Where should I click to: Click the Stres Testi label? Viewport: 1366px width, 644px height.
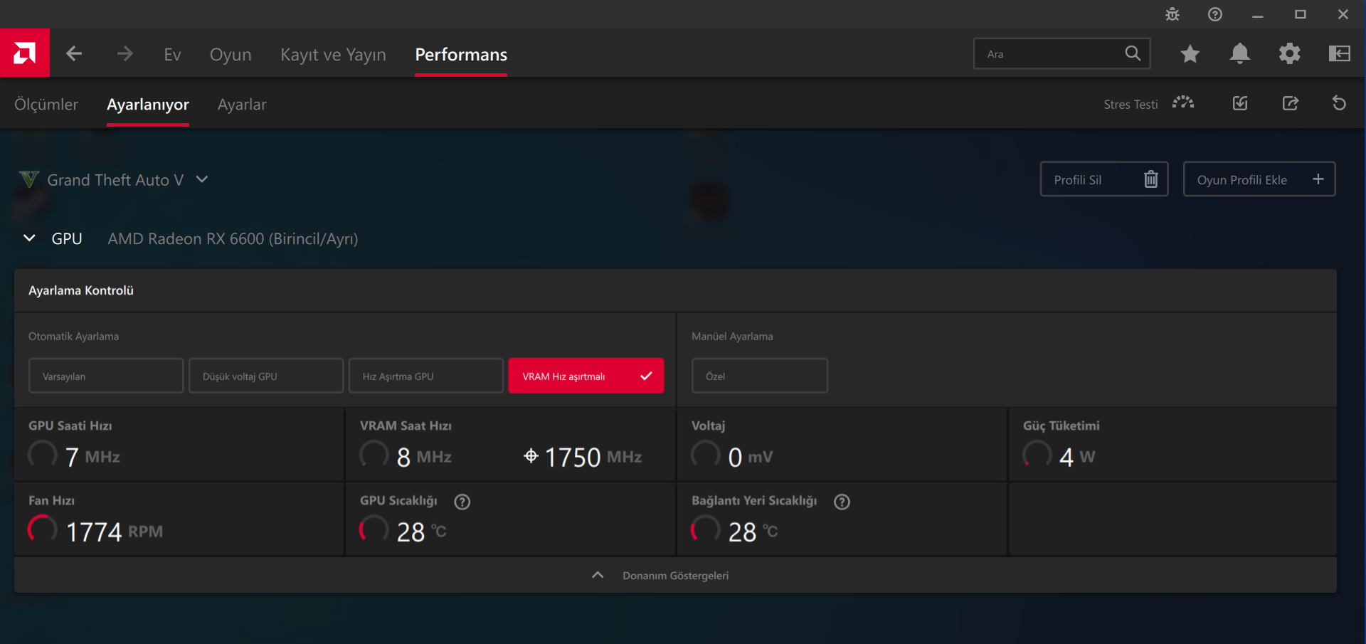coord(1131,104)
